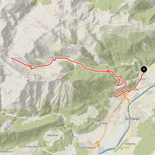Click the Vomp town label
Screen dimensions: 155x155
103,123
